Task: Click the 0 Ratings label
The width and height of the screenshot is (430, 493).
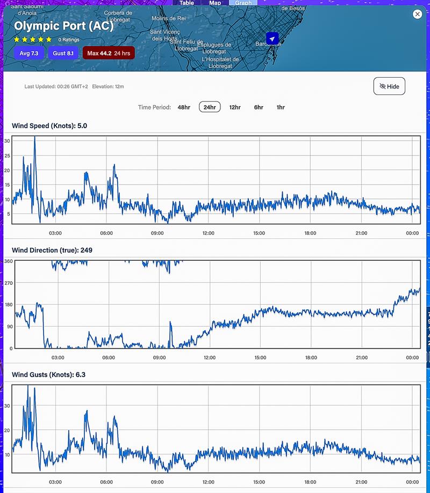Action: pos(69,40)
